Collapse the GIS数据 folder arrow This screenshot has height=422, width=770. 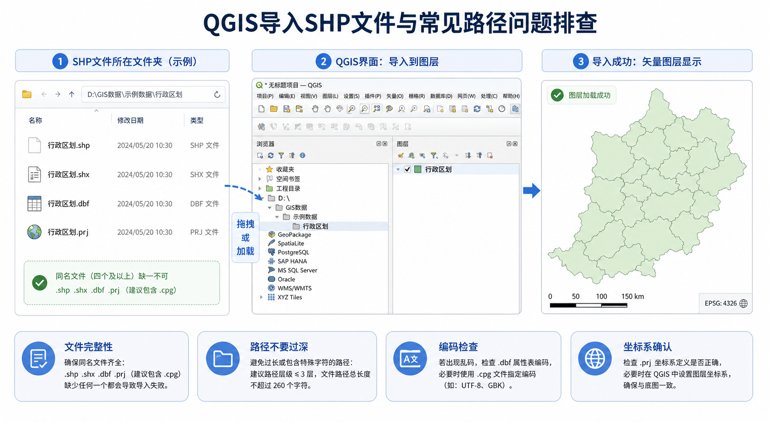click(270, 208)
